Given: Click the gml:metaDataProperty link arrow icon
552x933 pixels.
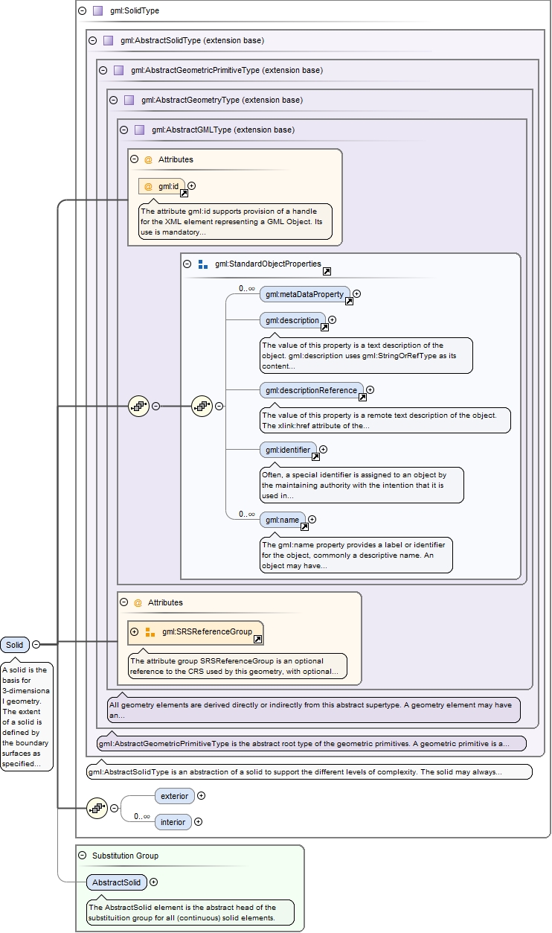Looking at the screenshot, I should pyautogui.click(x=349, y=301).
